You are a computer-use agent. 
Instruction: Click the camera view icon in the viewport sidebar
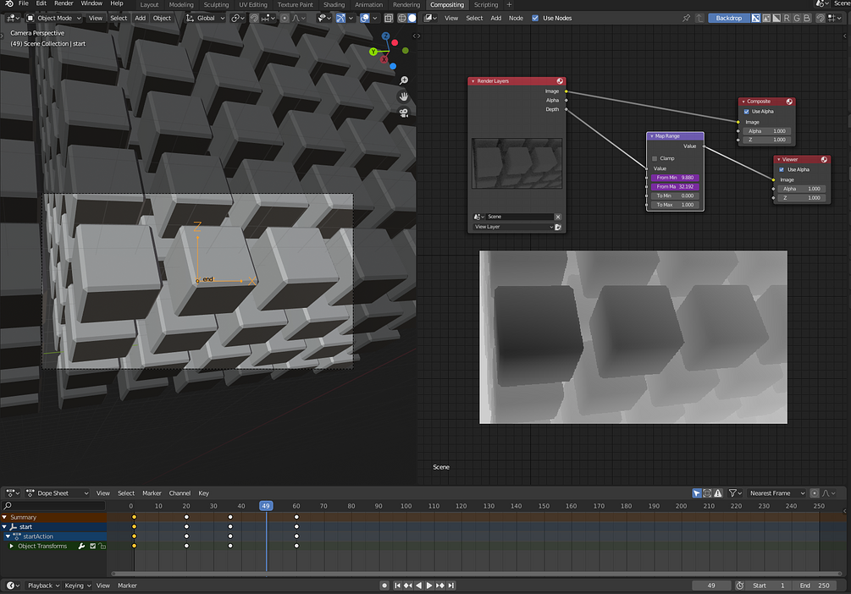tap(404, 113)
